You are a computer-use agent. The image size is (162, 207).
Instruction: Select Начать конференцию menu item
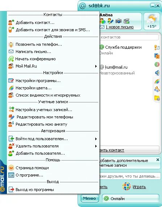pyautogui.click(x=53, y=59)
